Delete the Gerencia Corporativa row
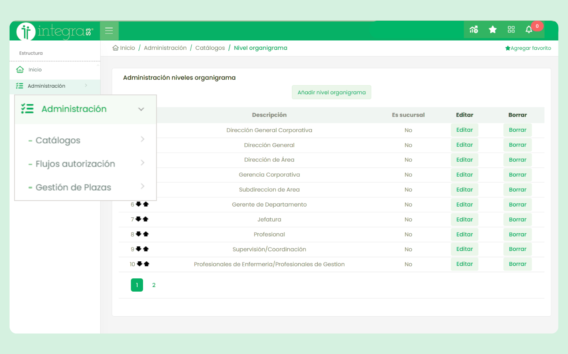The image size is (568, 354). point(517,175)
